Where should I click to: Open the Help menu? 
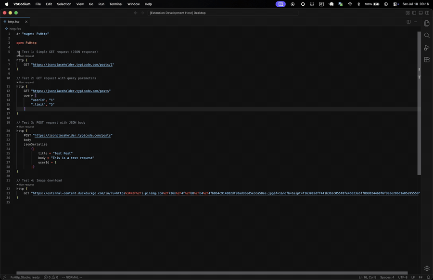[148, 4]
